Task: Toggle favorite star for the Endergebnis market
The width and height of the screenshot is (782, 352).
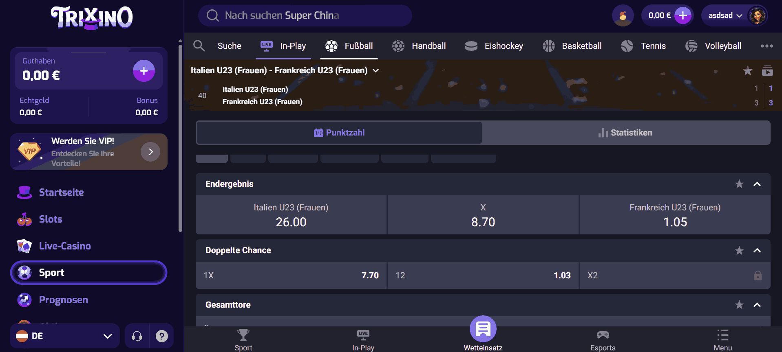Action: [739, 184]
